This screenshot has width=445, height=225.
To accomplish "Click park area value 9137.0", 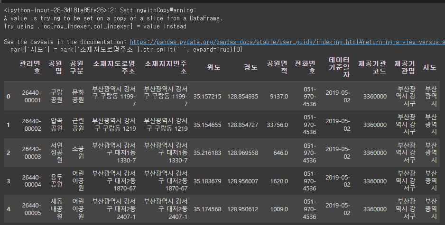I will pyautogui.click(x=279, y=96).
